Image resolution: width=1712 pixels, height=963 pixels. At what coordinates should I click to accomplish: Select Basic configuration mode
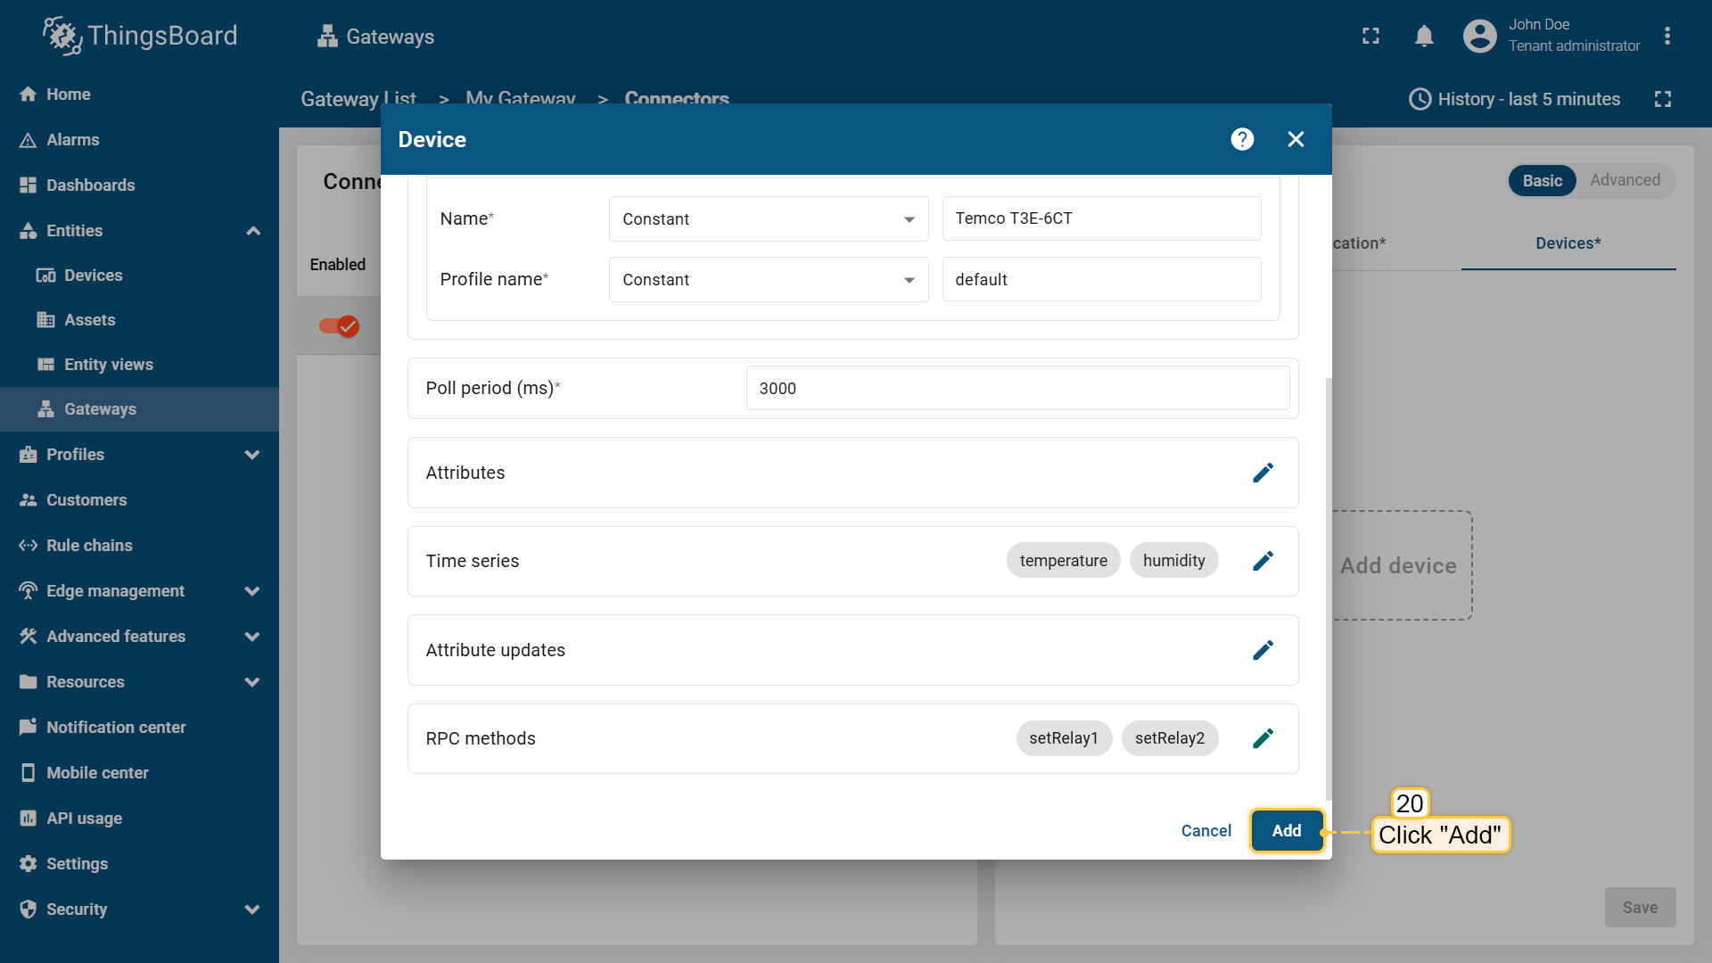click(1542, 180)
